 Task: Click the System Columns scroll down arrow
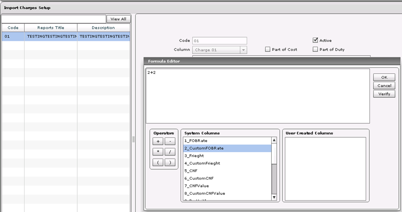pos(274,197)
